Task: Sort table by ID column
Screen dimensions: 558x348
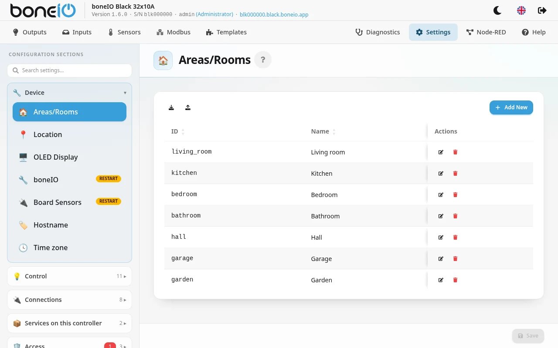Action: point(178,131)
